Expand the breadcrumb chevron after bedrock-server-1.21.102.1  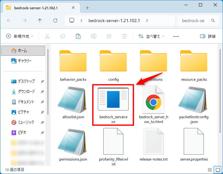147,21
